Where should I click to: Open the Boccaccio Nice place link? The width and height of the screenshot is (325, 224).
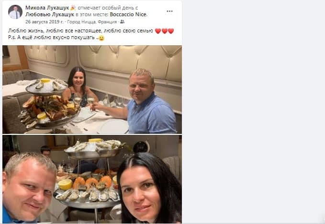[128, 15]
